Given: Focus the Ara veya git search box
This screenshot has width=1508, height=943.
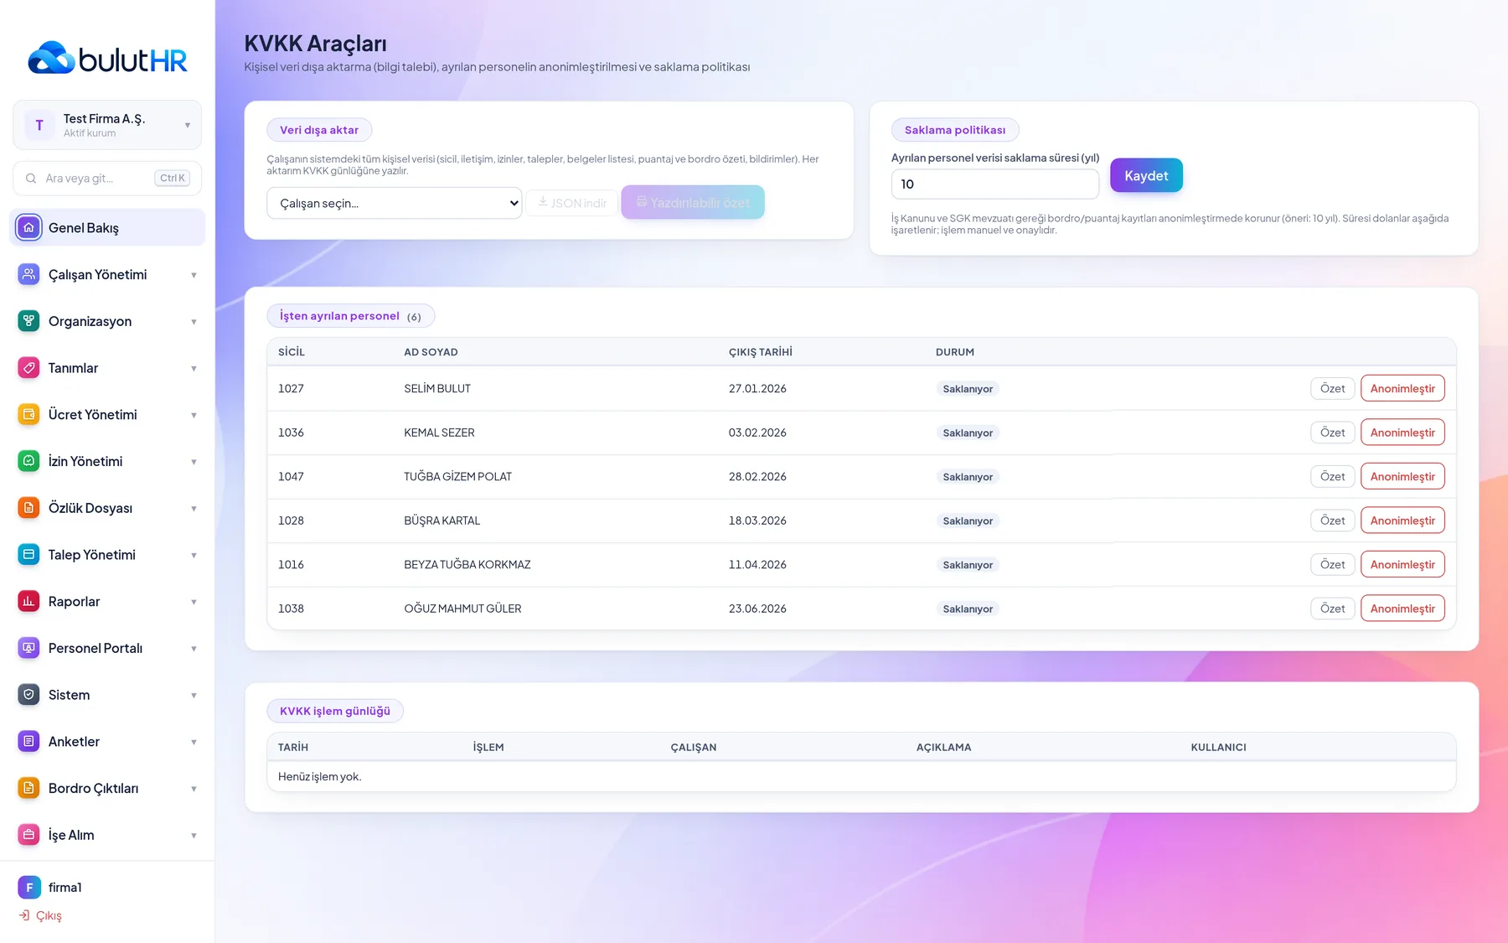Looking at the screenshot, I should [107, 179].
